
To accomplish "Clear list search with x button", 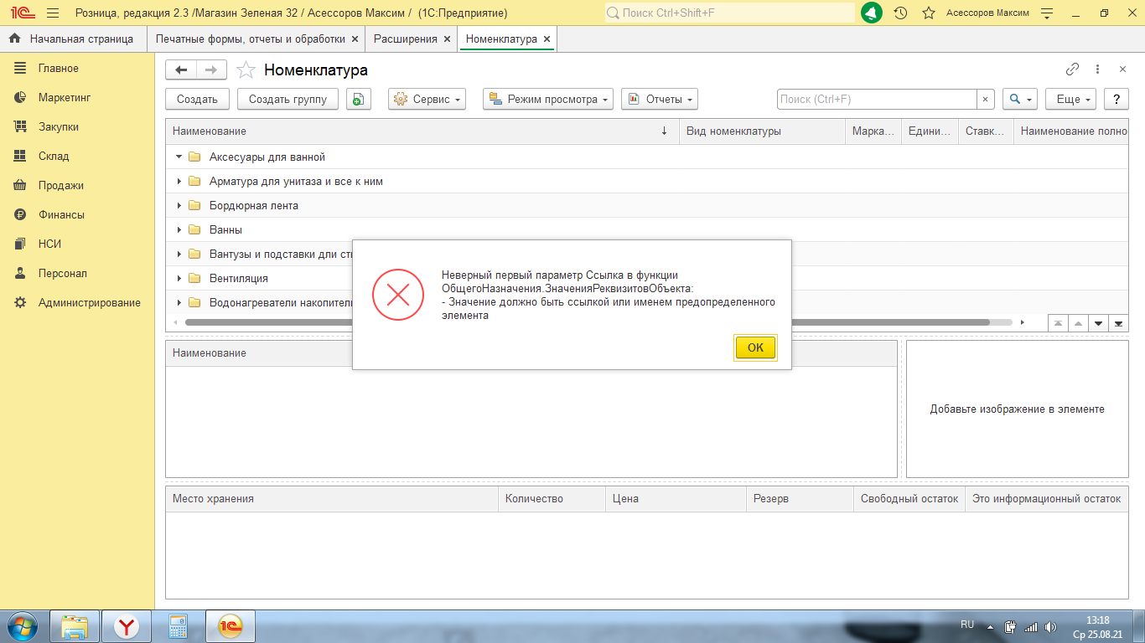I will [x=986, y=99].
